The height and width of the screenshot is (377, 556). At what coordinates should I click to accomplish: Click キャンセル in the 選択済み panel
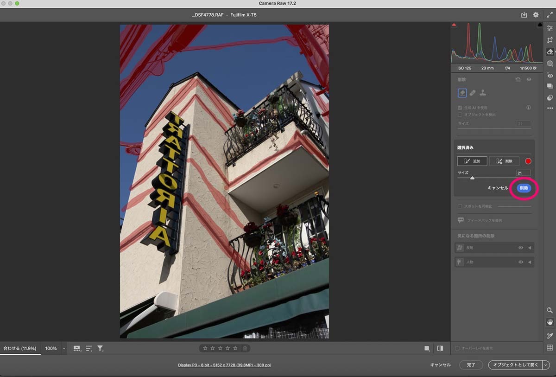498,188
